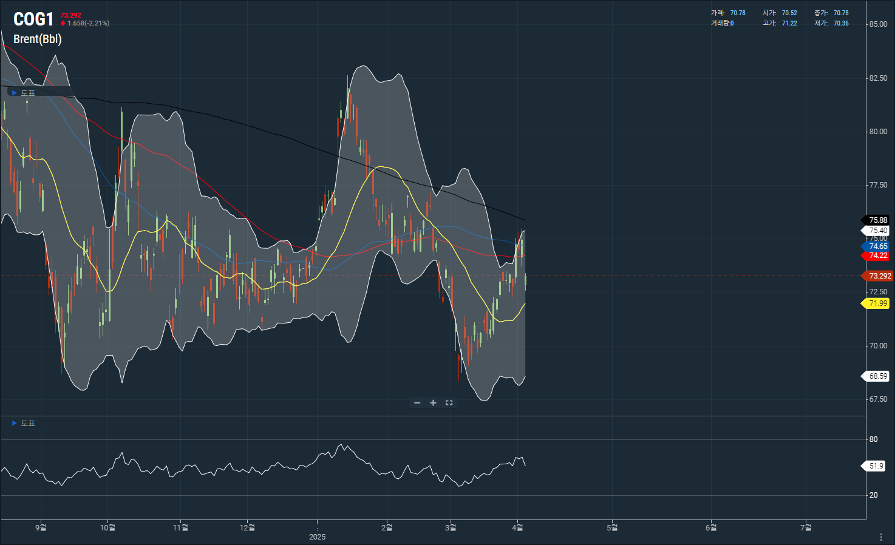The height and width of the screenshot is (545, 895).
Task: Click the COG1 symbol title
Action: click(33, 19)
